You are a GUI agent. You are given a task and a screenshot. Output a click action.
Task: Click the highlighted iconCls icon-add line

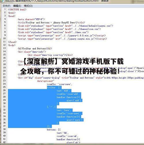pos(68,94)
